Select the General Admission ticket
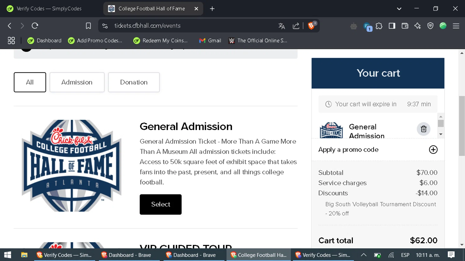The height and width of the screenshot is (261, 465). [161, 204]
